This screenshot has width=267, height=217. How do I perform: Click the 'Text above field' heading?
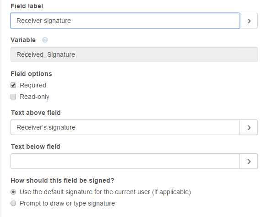tap(36, 113)
